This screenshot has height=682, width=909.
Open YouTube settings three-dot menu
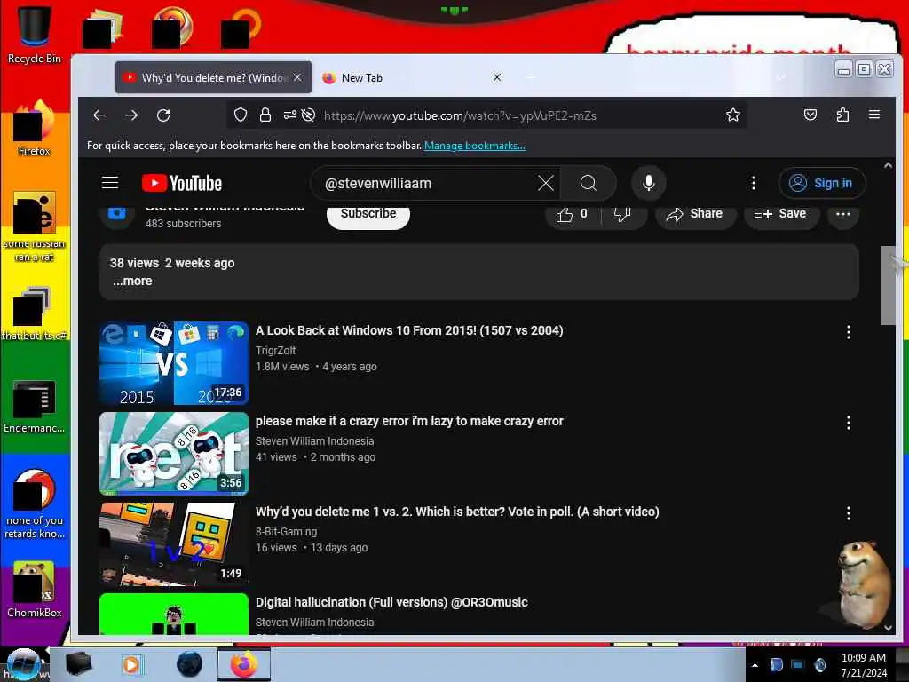tap(753, 183)
